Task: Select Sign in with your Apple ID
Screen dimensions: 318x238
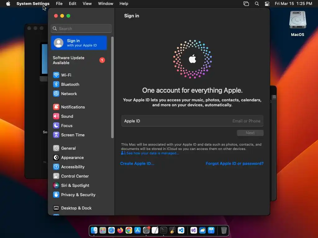Action: (x=79, y=43)
